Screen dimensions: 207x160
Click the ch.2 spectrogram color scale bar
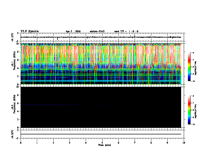(x=189, y=110)
